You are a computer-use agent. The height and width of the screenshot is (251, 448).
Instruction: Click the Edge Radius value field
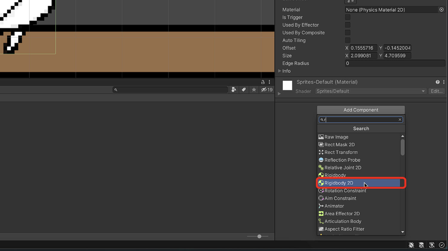(395, 63)
